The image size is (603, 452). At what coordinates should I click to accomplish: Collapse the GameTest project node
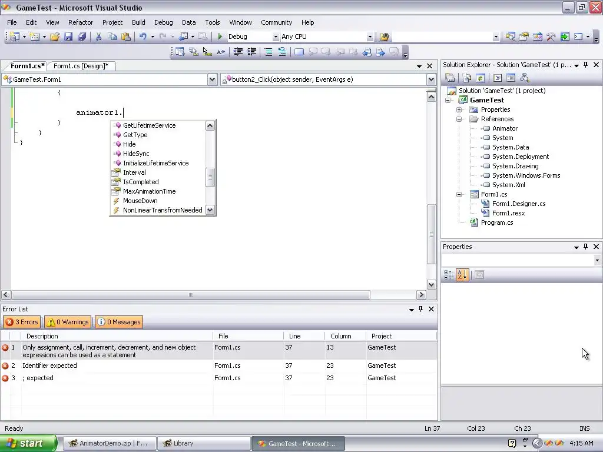(448, 100)
